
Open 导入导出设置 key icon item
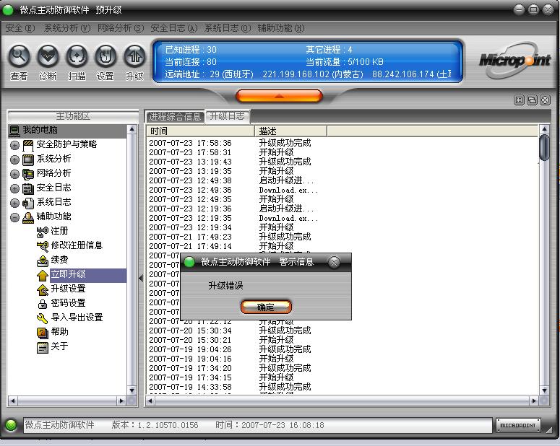[77, 318]
